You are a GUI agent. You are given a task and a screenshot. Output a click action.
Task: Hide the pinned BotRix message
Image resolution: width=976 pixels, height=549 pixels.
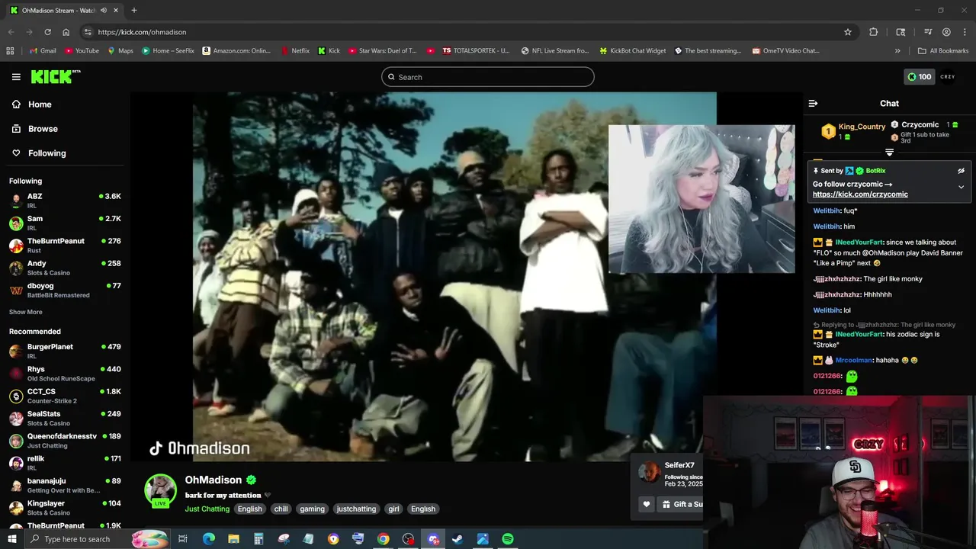tap(961, 171)
